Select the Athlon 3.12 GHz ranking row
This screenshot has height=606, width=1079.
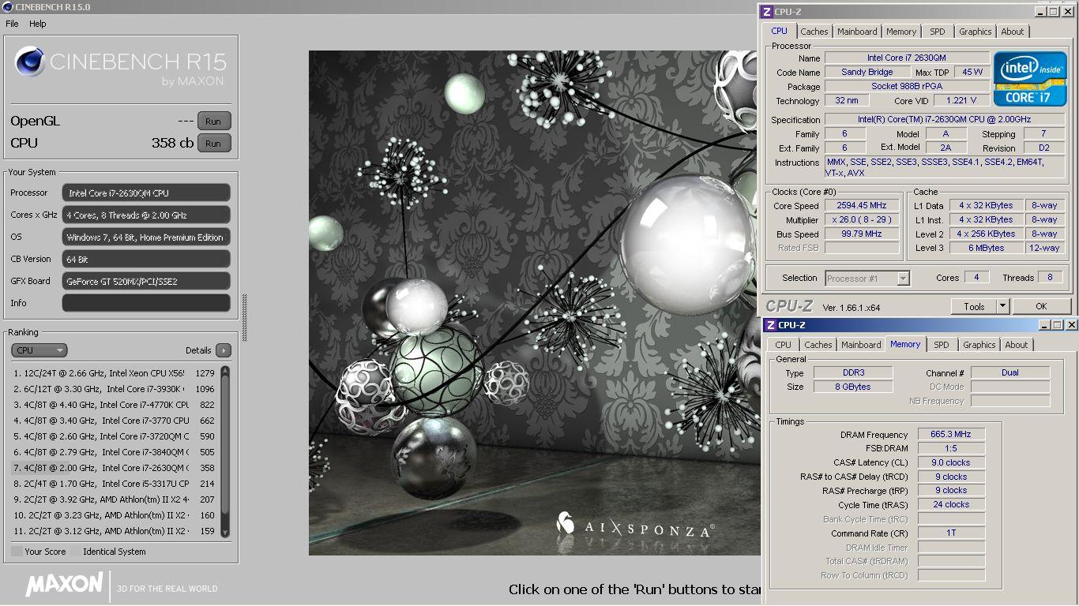[114, 531]
